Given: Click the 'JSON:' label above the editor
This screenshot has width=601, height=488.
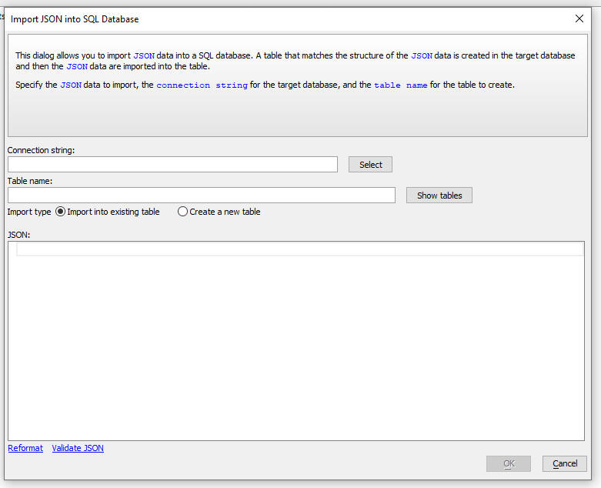Looking at the screenshot, I should point(18,234).
